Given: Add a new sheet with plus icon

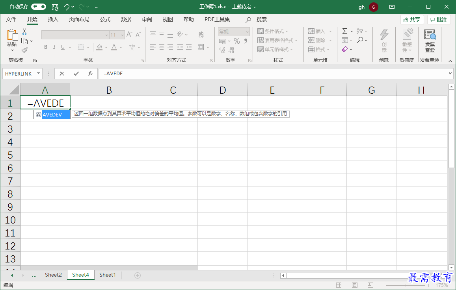Looking at the screenshot, I should [x=138, y=275].
